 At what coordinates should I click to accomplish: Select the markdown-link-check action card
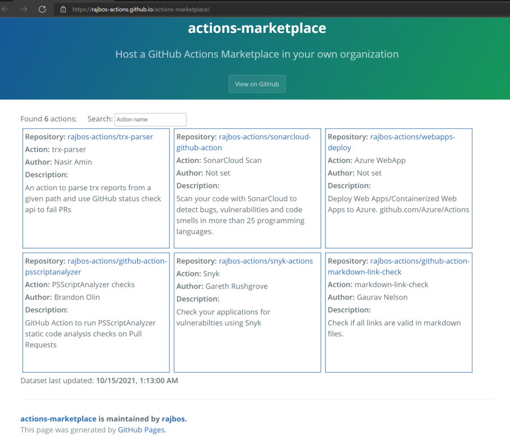tap(398, 312)
